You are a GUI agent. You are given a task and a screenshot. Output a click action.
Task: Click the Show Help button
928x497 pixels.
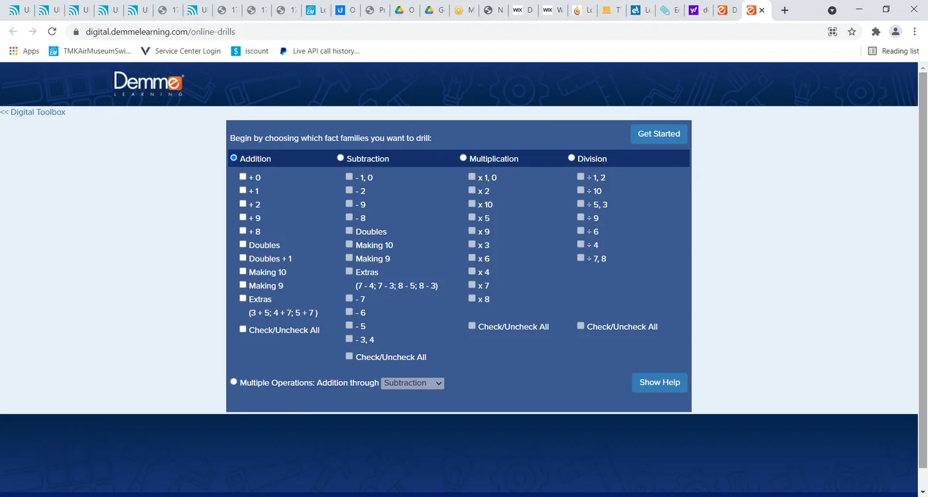(x=660, y=383)
